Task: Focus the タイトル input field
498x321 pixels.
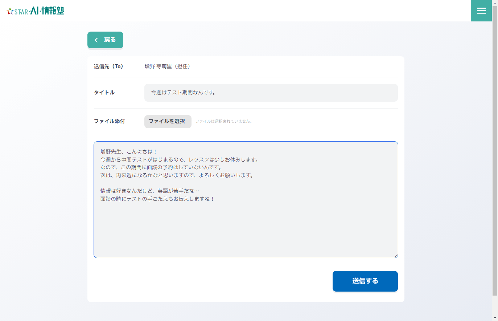Action: tap(271, 93)
